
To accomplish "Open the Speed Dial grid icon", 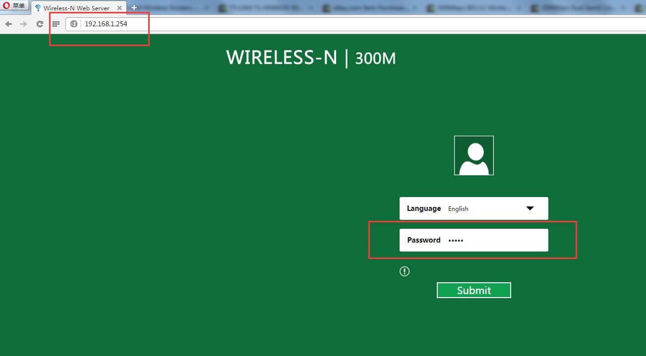I will [56, 24].
